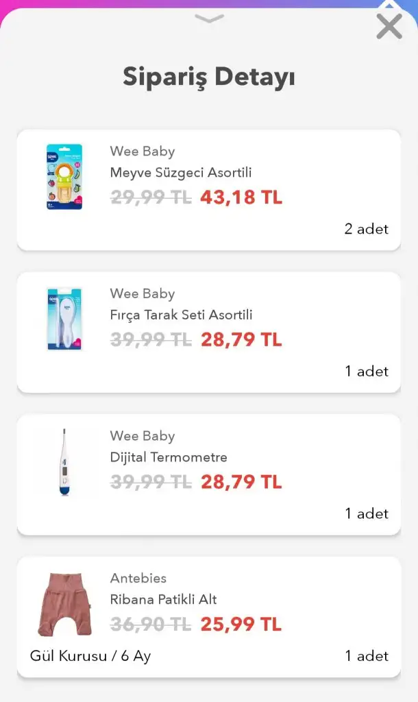This screenshot has width=418, height=702.
Task: Tap the Antebies brand label
Action: (138, 579)
